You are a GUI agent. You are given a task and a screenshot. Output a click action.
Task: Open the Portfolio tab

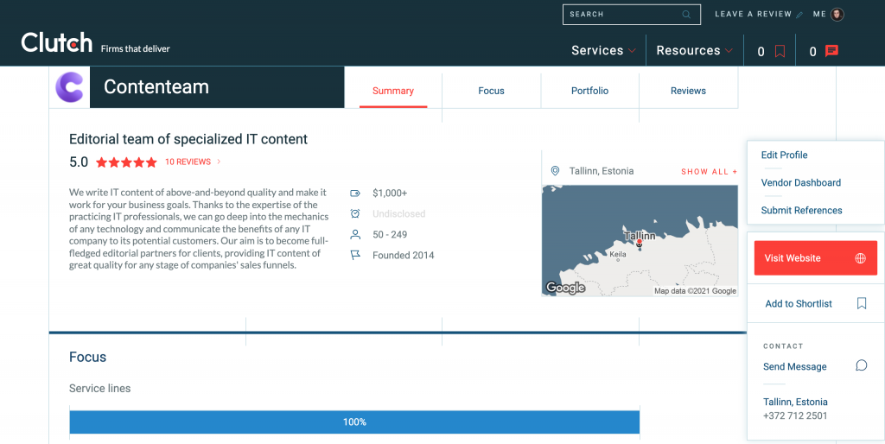[x=589, y=91]
